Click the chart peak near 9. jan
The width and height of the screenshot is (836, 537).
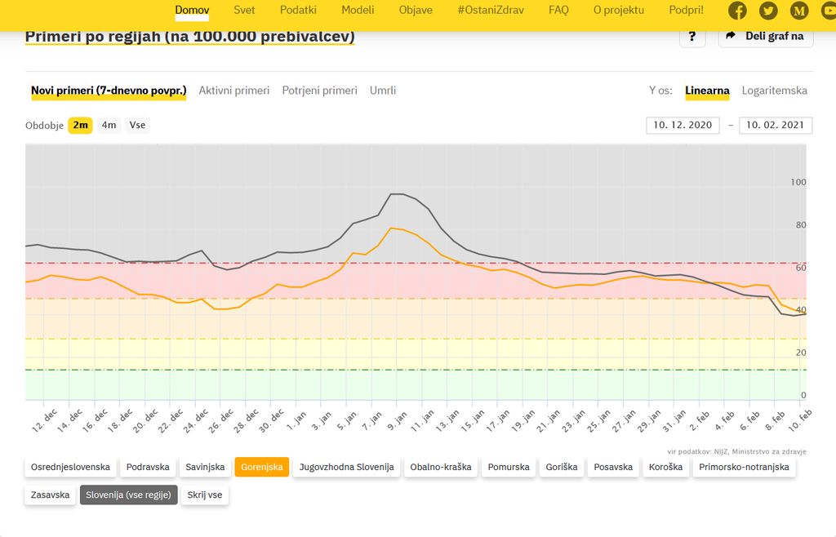(395, 194)
